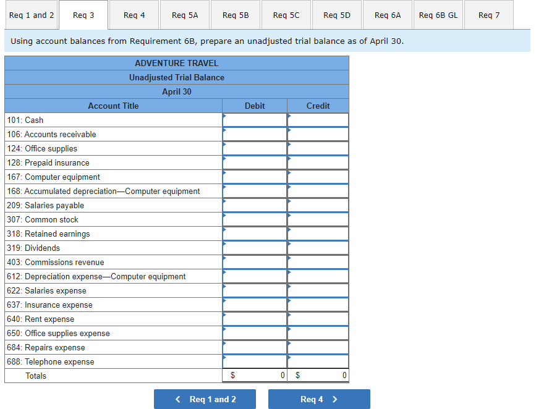Screen dimensions: 549x409
Task: Select Common stock debit cell
Action: (x=255, y=219)
